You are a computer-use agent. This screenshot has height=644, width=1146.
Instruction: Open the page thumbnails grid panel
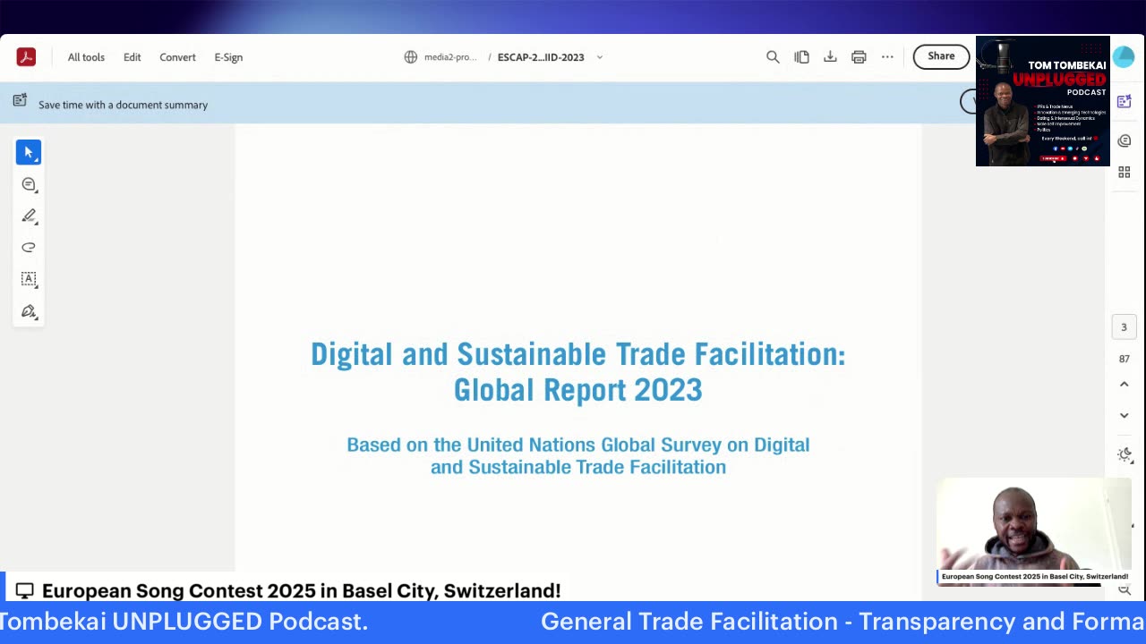(1125, 172)
